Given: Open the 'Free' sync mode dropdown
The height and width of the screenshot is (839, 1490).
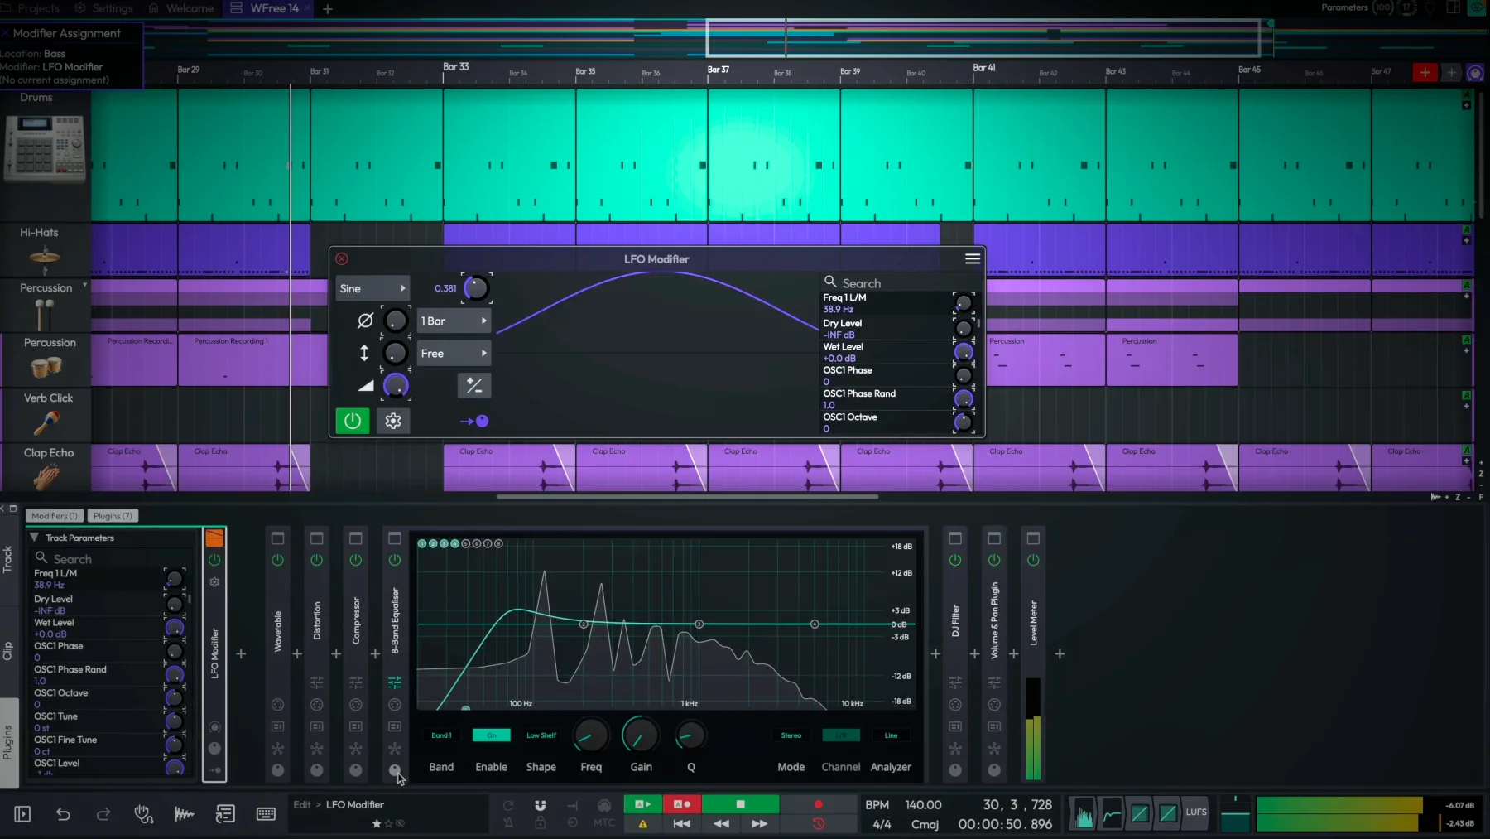Looking at the screenshot, I should click(x=454, y=353).
